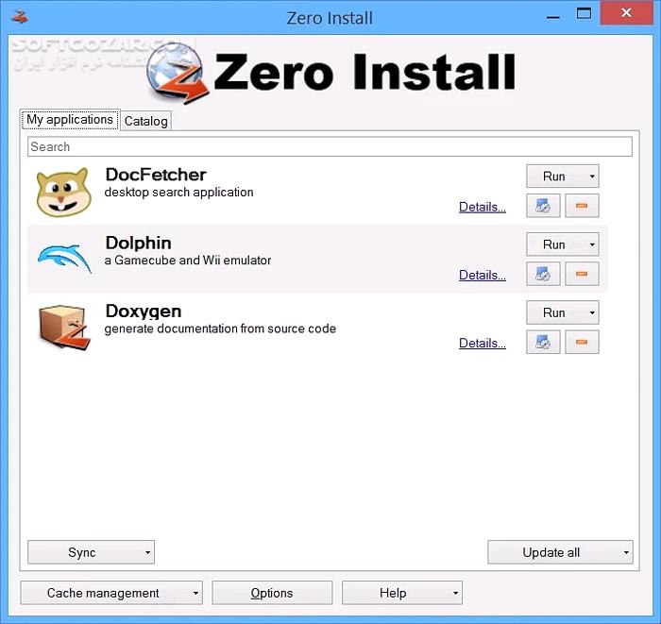Click 'desktop search application' description

(178, 193)
